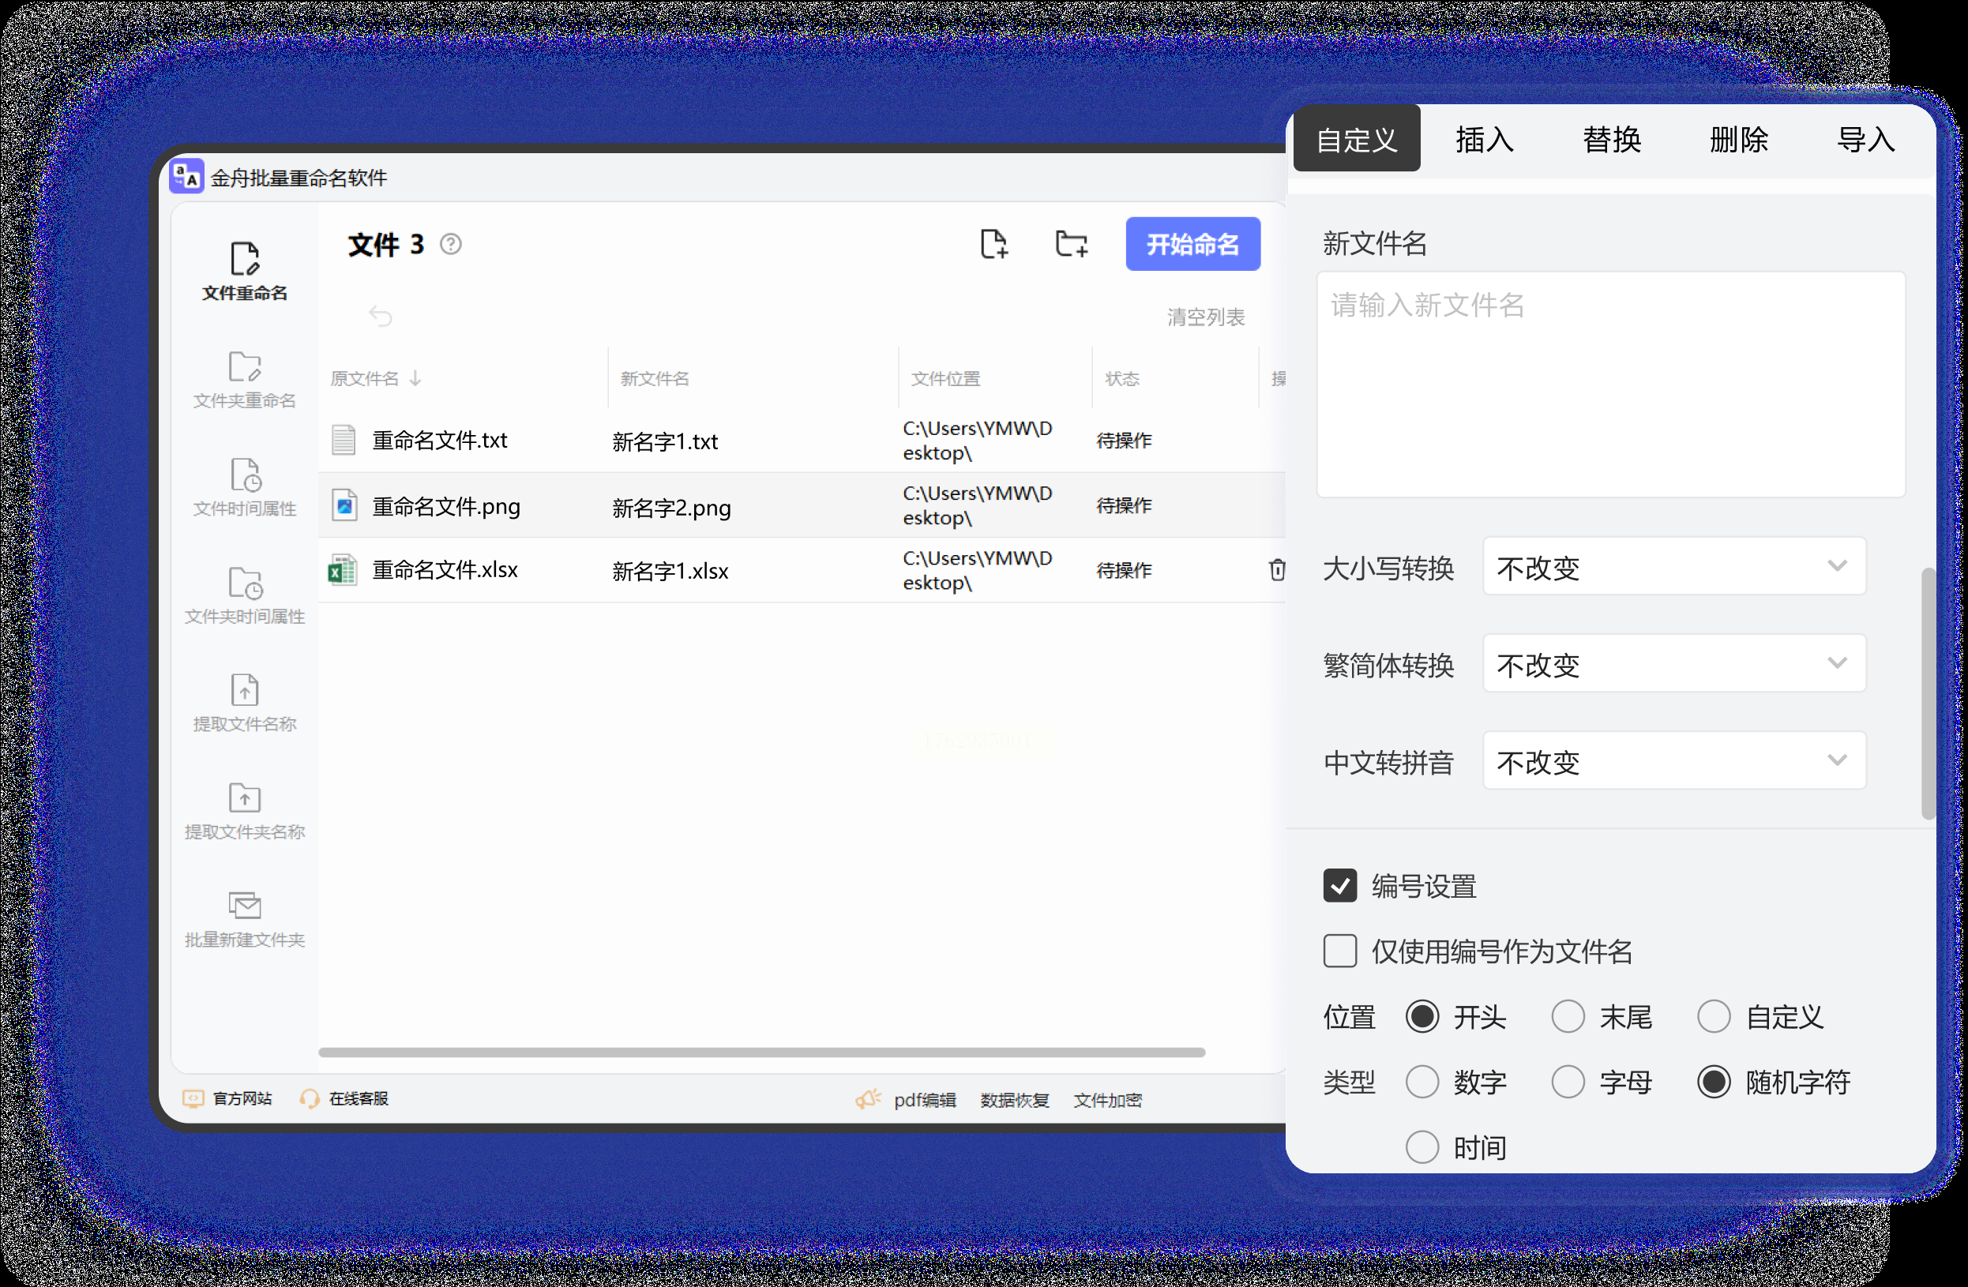Click the add folder icon
1968x1287 pixels.
pos(1072,245)
